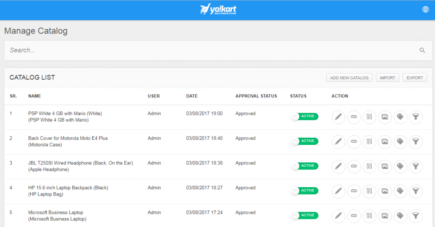Click the Add New Catalog button

[349, 78]
